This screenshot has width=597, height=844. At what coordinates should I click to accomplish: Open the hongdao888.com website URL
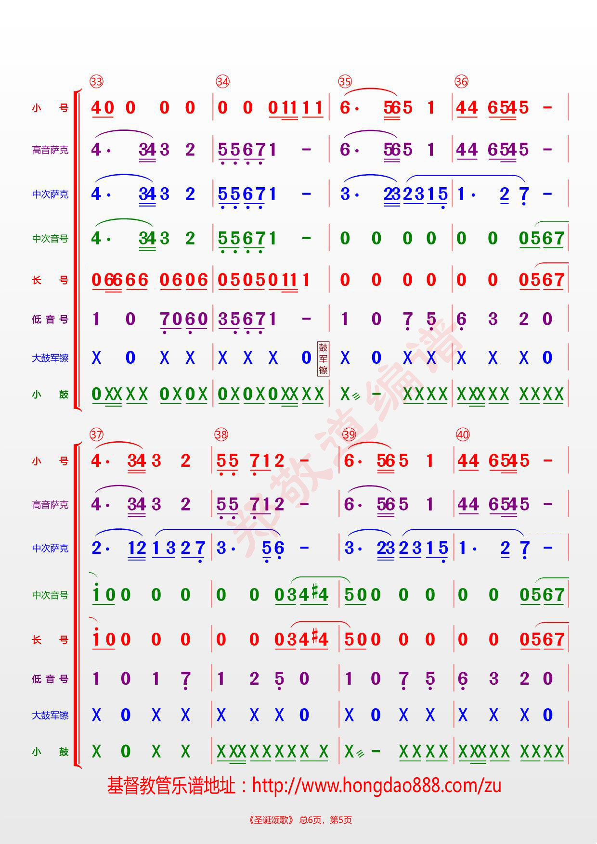[376, 785]
